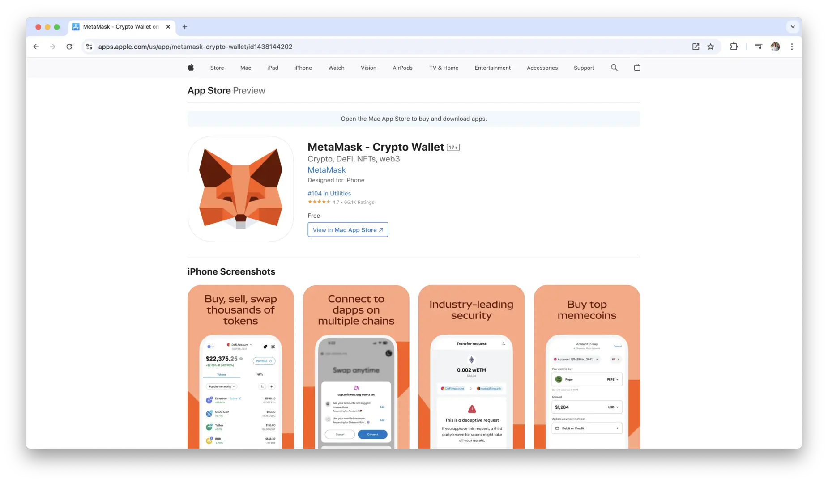Select Support in Apple navigation
Screen dimensions: 828x483
pos(584,68)
